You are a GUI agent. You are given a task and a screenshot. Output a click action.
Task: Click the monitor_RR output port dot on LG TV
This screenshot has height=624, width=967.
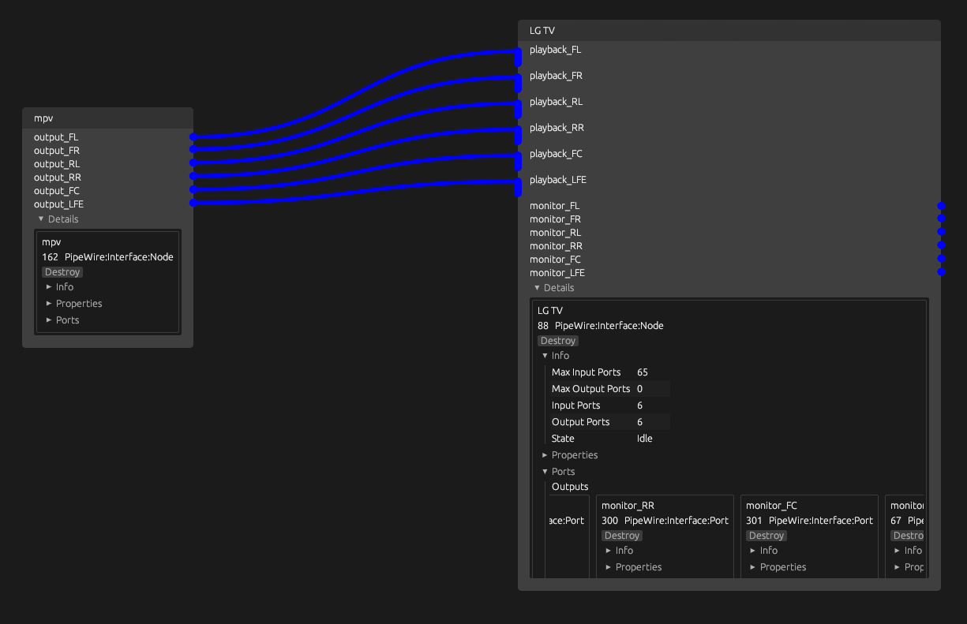click(x=941, y=245)
